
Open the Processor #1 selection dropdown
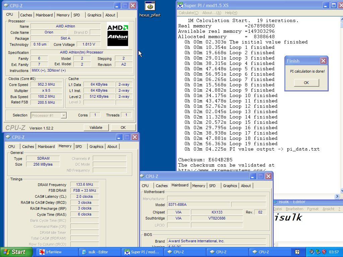(x=63, y=115)
